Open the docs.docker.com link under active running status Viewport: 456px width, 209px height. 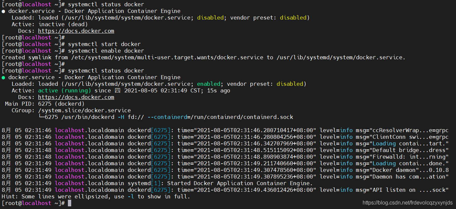click(76, 97)
